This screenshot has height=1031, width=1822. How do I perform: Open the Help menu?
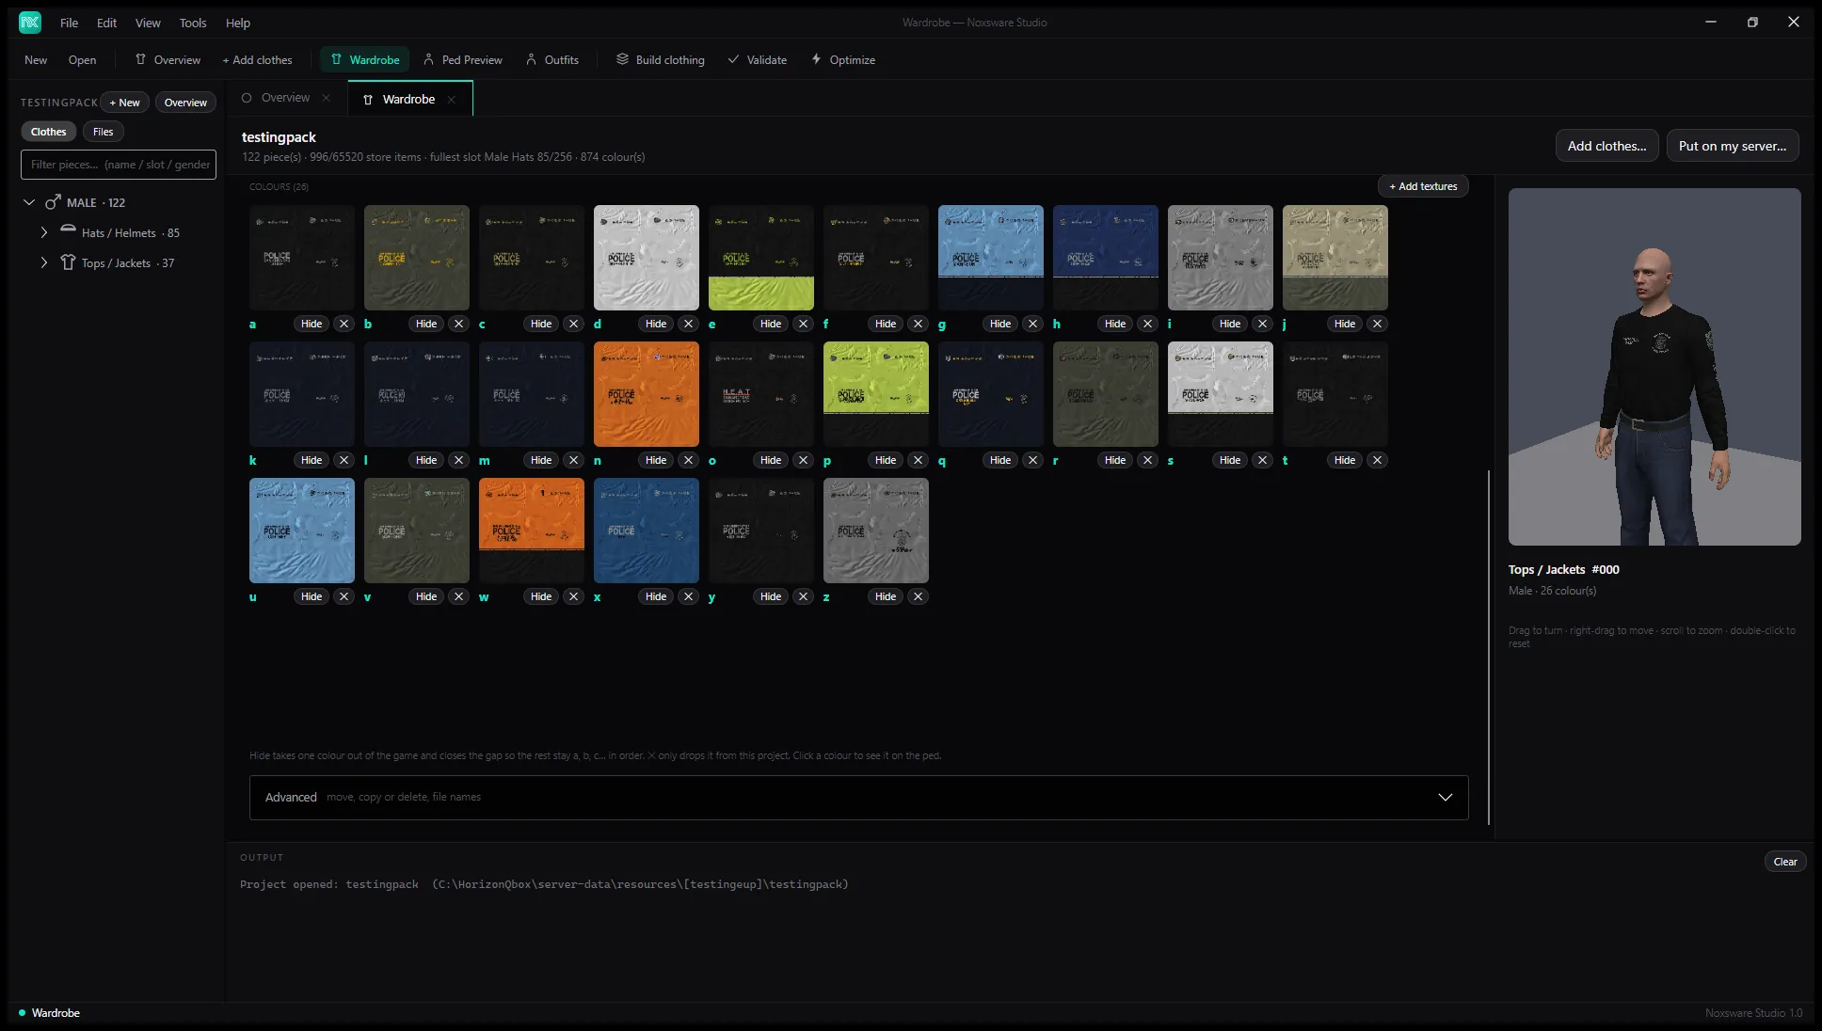point(238,23)
